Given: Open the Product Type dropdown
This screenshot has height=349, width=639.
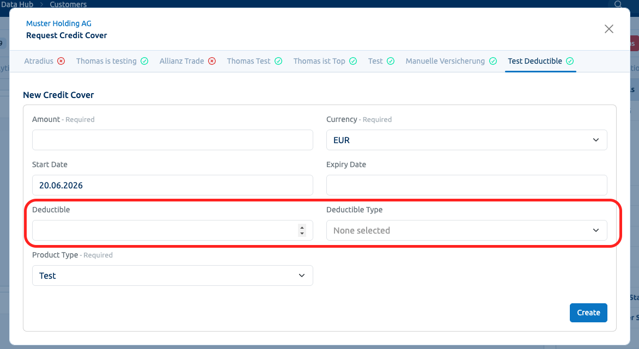Looking at the screenshot, I should tap(172, 275).
